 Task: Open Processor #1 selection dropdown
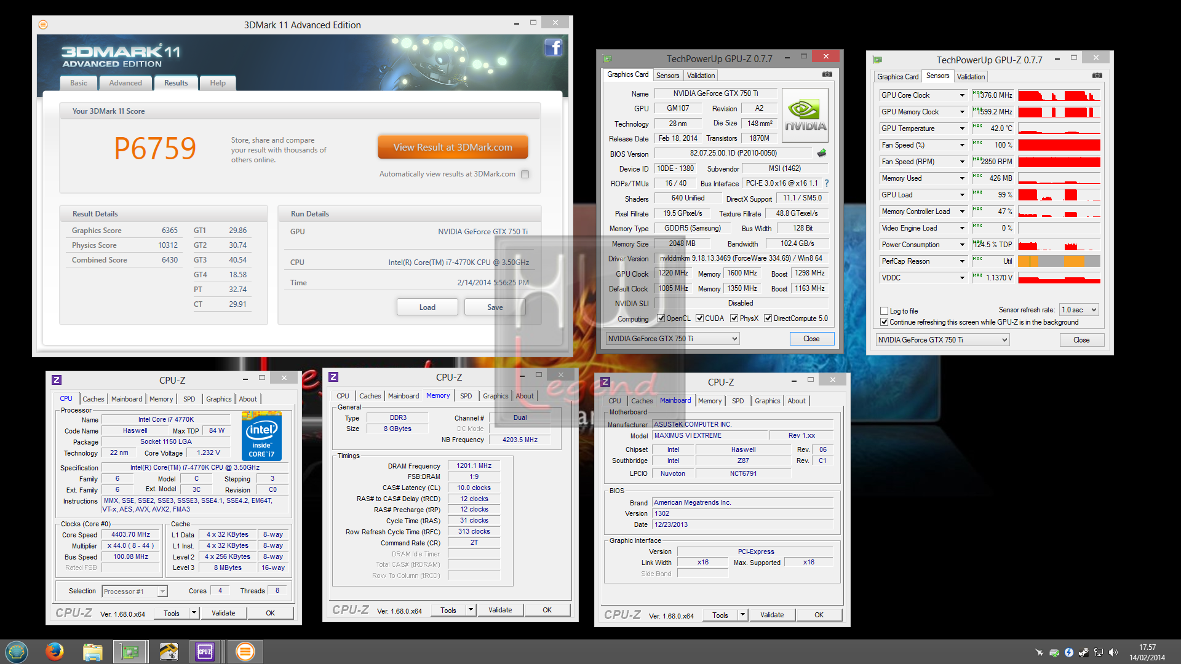coord(134,591)
